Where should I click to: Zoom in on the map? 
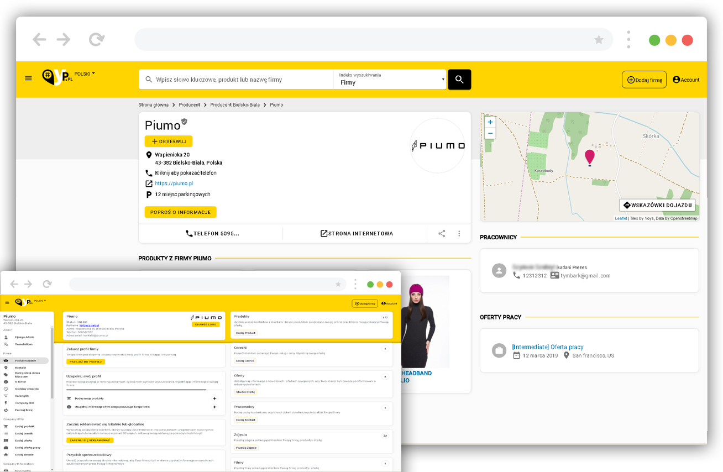[490, 122]
